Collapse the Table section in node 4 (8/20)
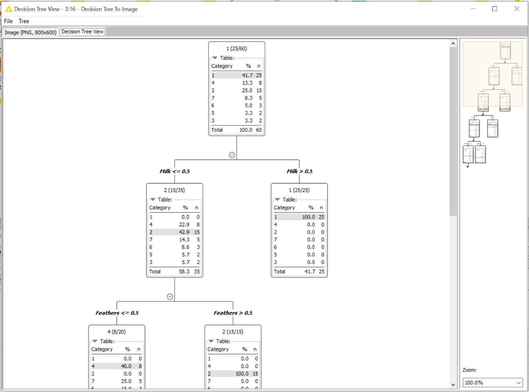 point(95,341)
